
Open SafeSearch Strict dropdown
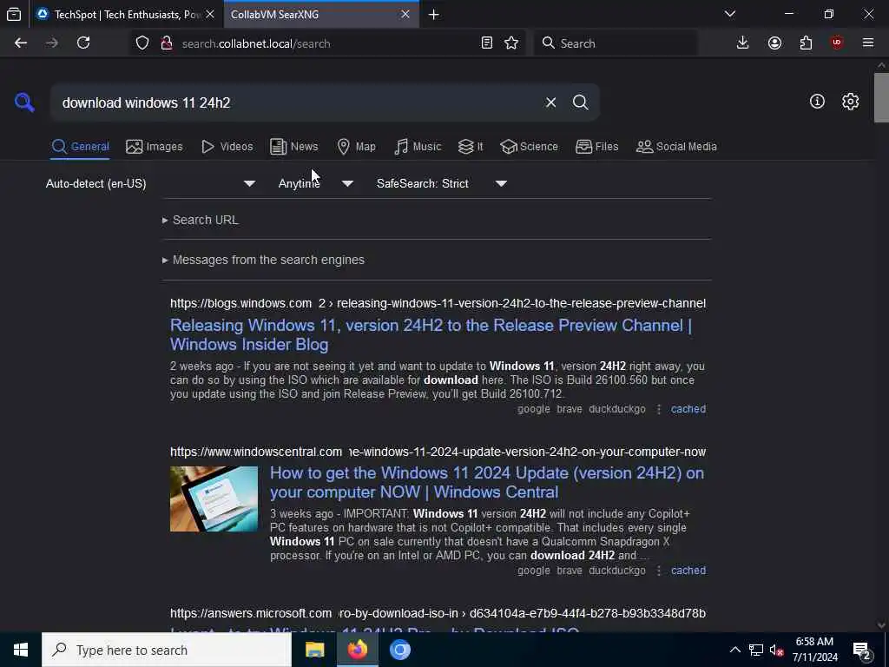(x=442, y=183)
